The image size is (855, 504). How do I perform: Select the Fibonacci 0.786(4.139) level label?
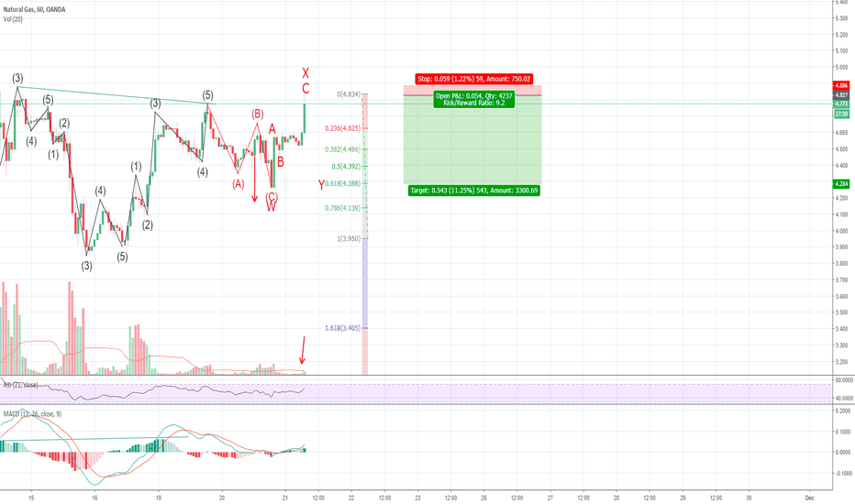(342, 208)
